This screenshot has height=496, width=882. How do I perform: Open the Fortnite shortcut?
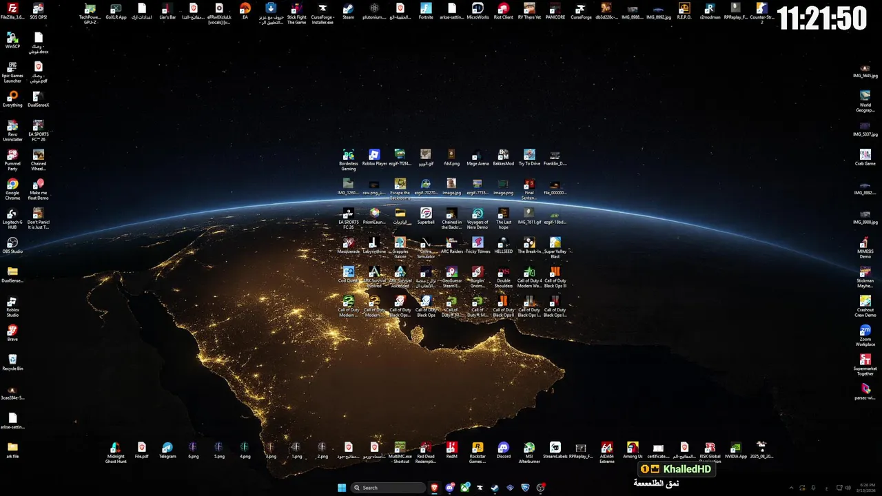point(426,12)
